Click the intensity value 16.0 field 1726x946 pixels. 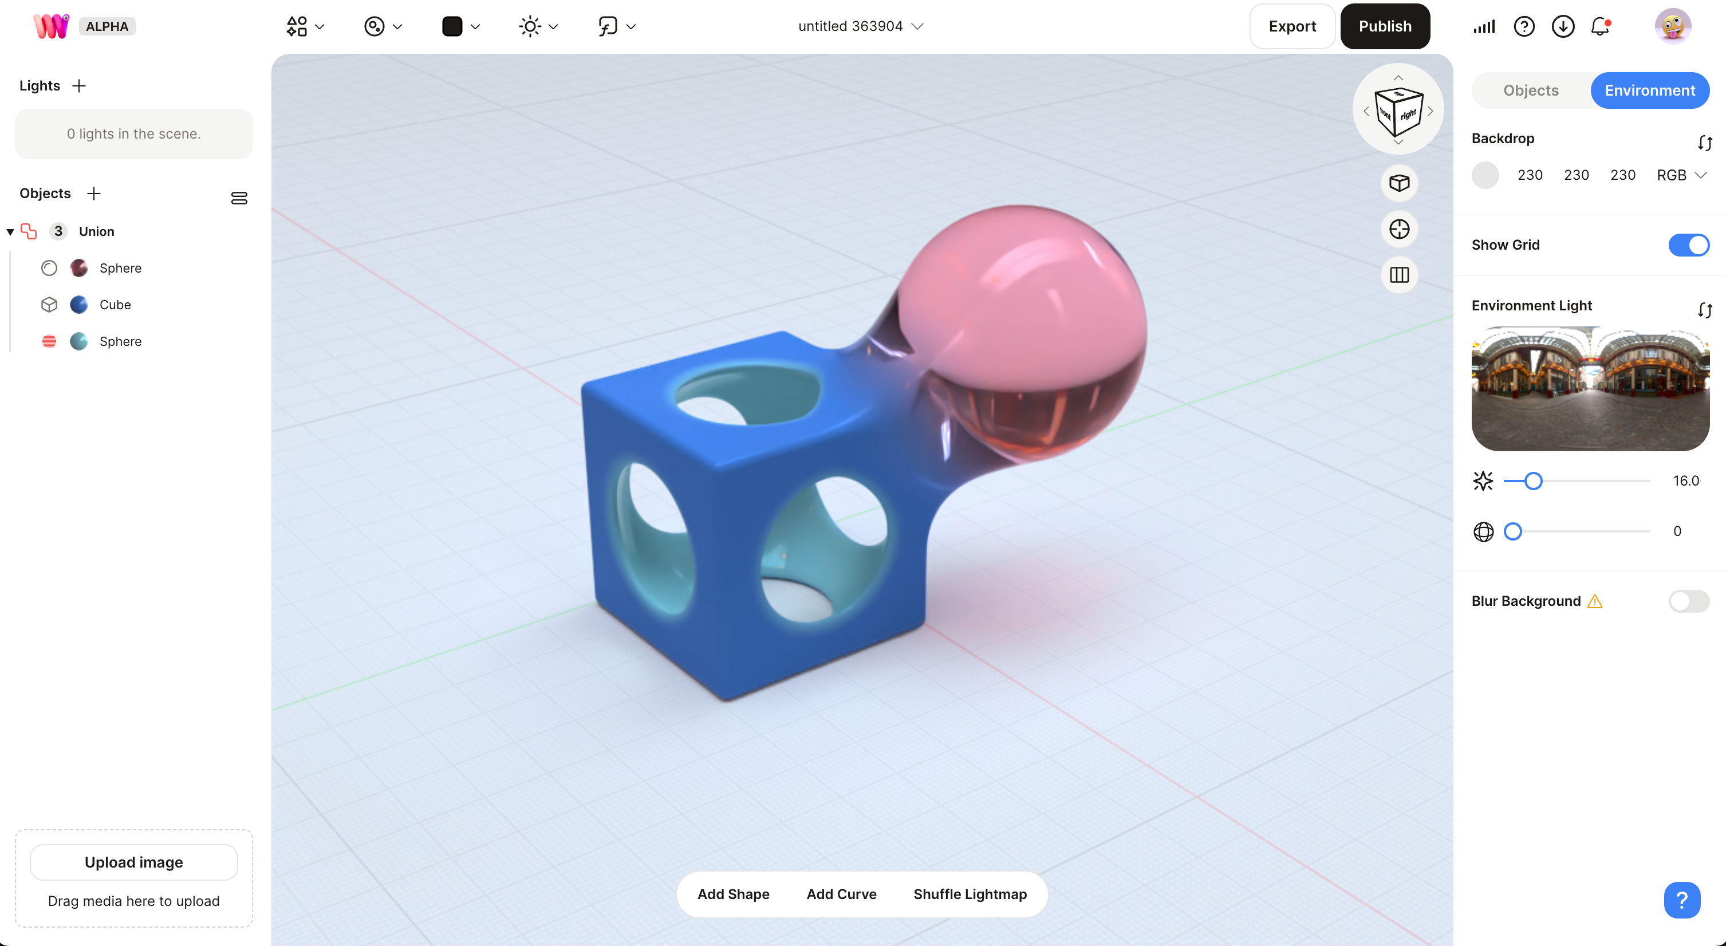click(x=1685, y=481)
